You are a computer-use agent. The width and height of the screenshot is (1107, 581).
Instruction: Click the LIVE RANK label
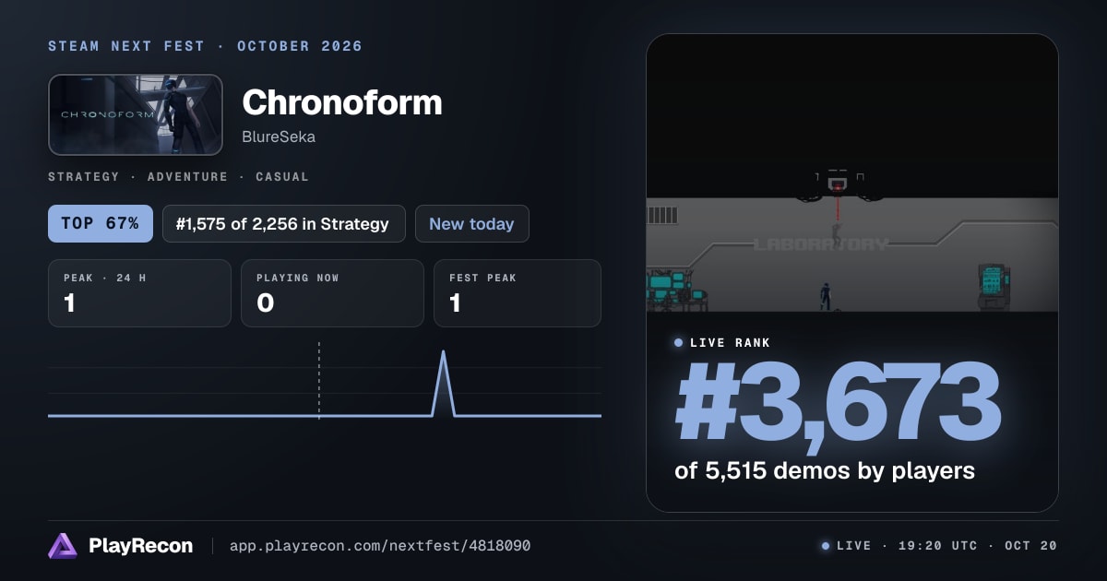[x=730, y=343]
